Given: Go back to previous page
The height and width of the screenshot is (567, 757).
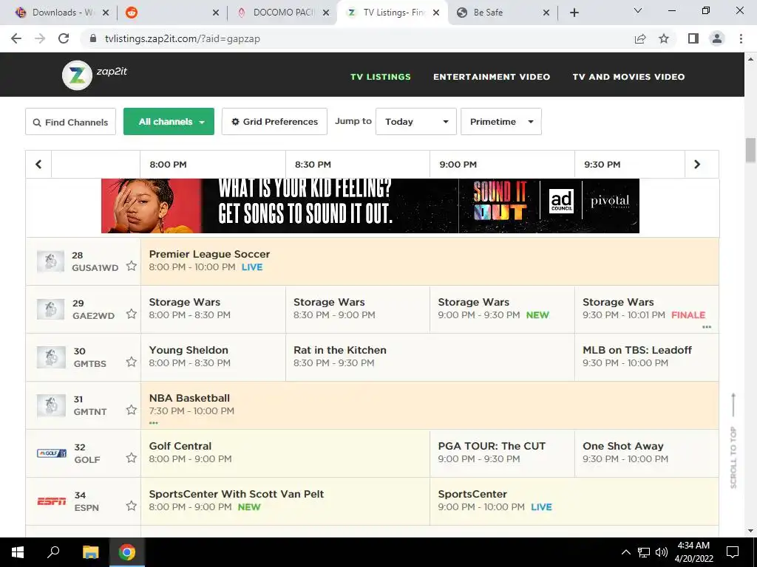Looking at the screenshot, I should coord(16,38).
